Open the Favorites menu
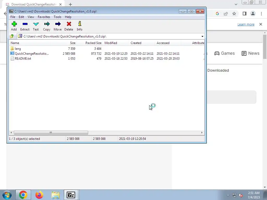 click(x=44, y=17)
